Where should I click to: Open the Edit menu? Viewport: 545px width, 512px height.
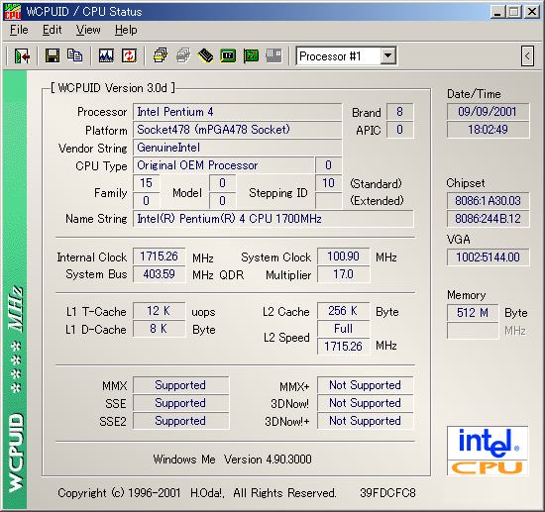coord(53,30)
